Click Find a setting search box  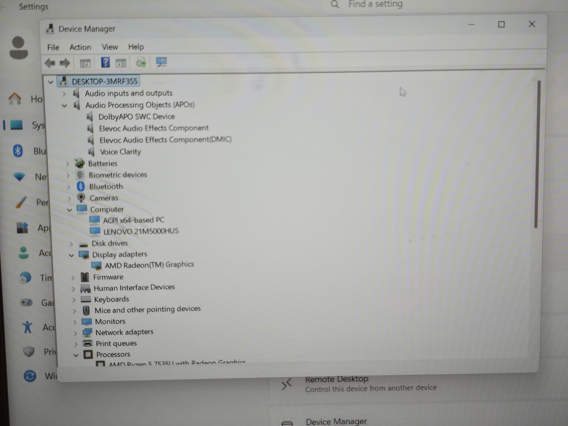375,4
